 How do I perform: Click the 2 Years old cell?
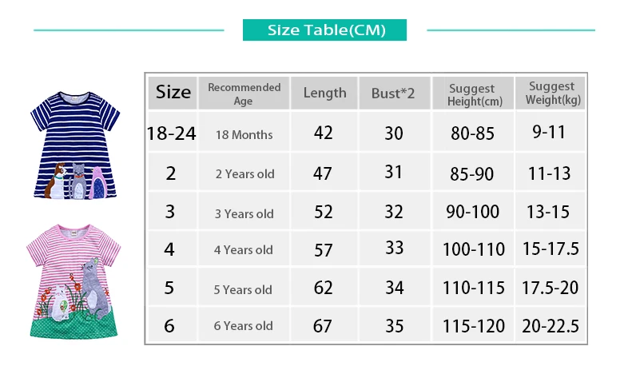[x=244, y=172]
